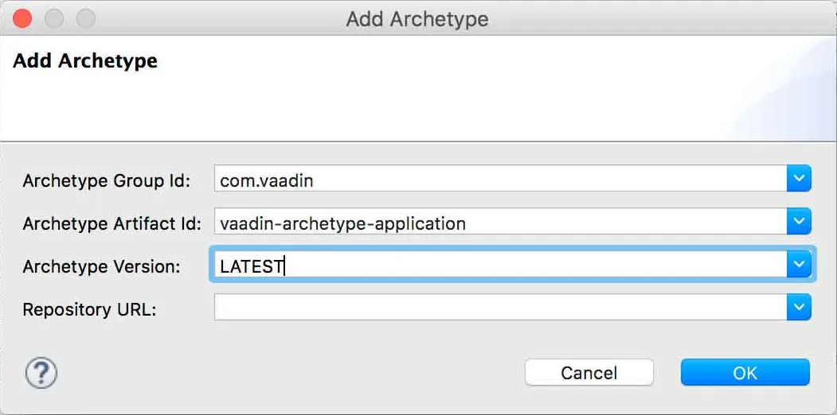Show the Archetype Version dropdown list
Image resolution: width=837 pixels, height=415 pixels.
pyautogui.click(x=799, y=266)
